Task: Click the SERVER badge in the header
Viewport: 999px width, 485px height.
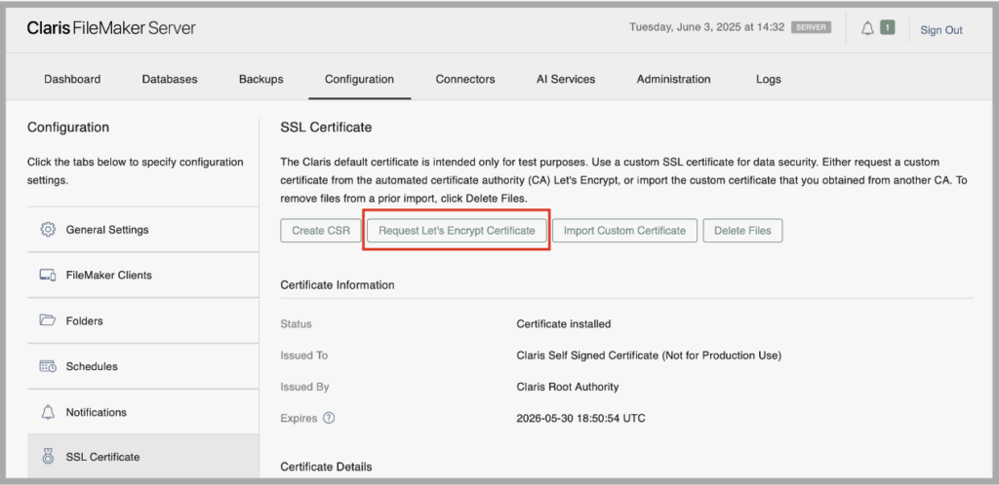Action: point(811,28)
